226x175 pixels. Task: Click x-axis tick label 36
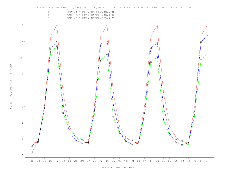(x=107, y=161)
